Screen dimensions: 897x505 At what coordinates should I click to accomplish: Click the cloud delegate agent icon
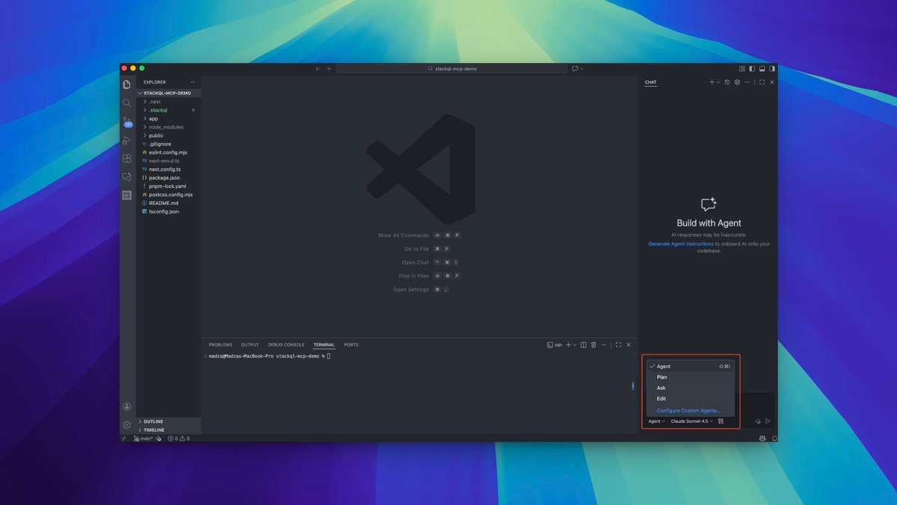[758, 421]
